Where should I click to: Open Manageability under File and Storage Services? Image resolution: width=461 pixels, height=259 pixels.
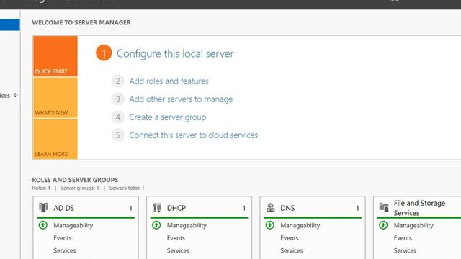[x=413, y=225]
